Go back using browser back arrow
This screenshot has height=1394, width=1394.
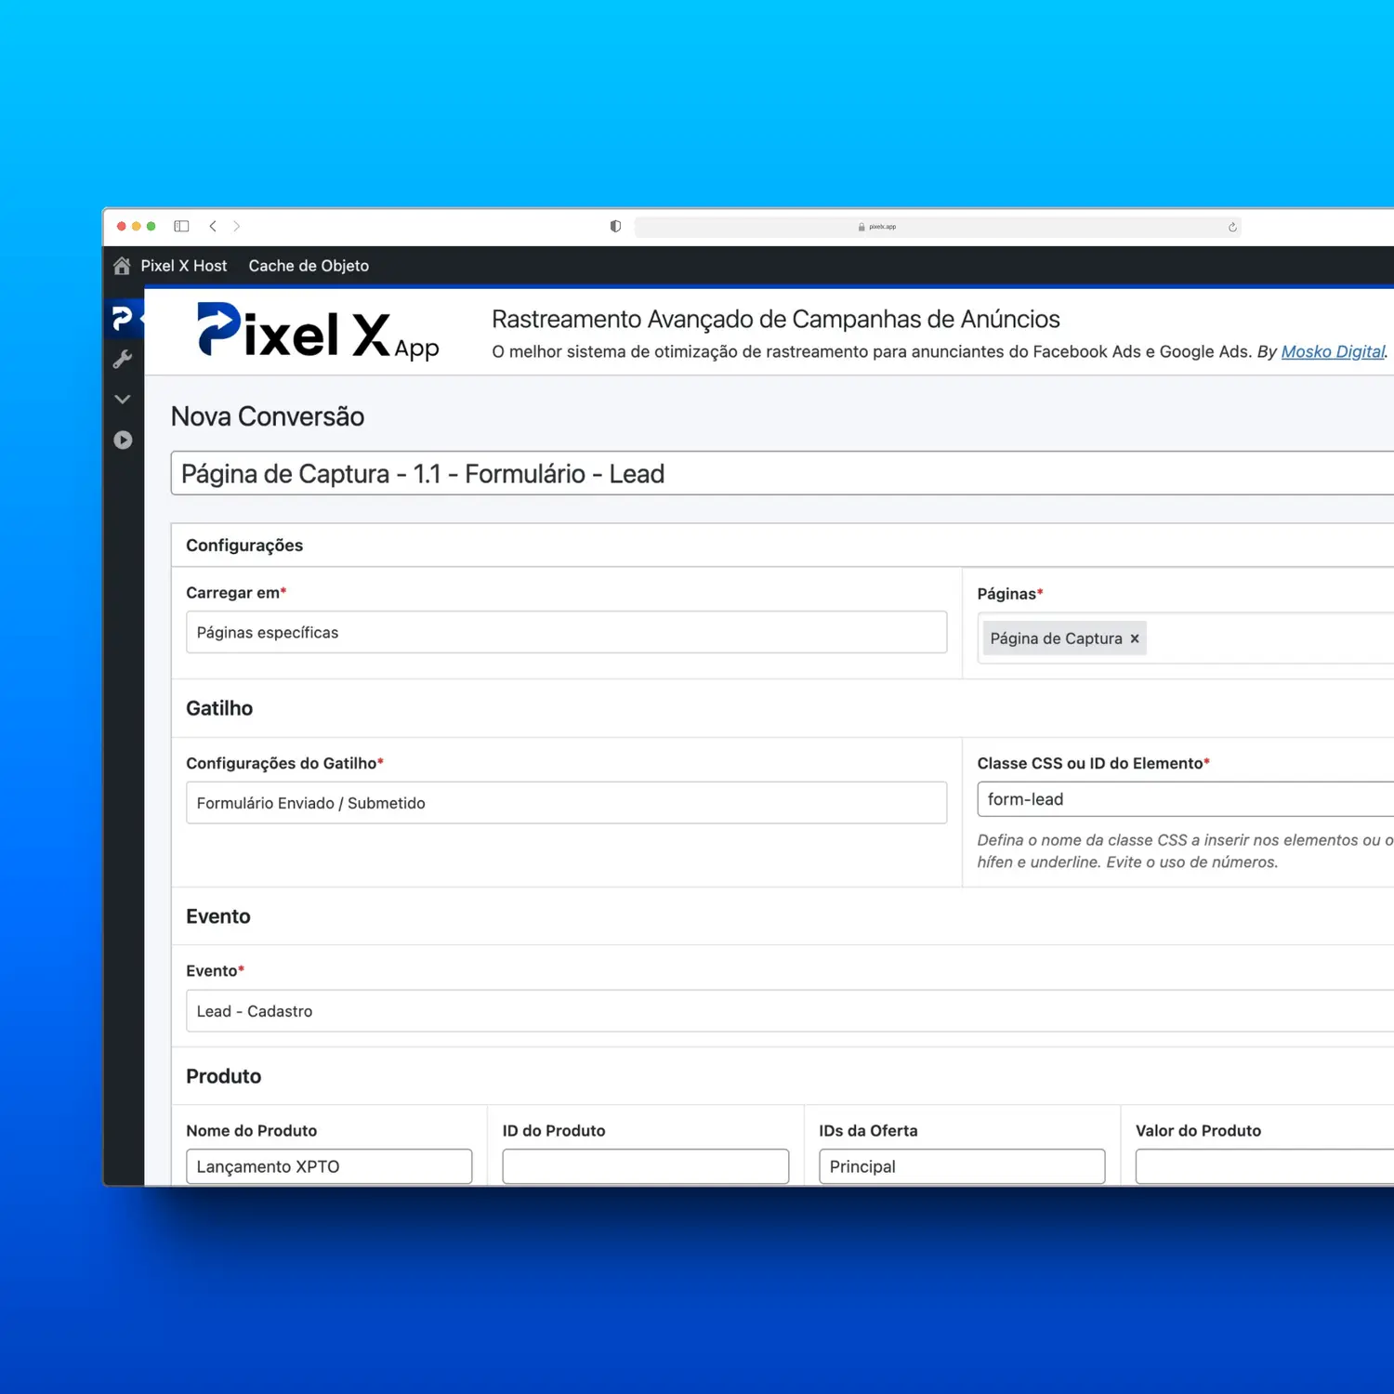213,226
